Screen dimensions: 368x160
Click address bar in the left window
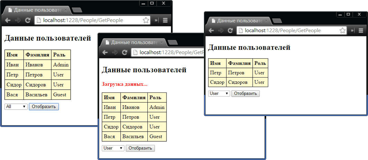tap(92, 20)
